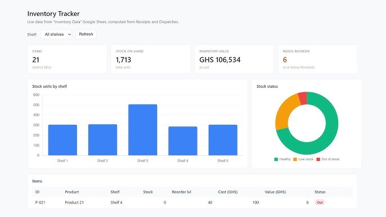Click the Stock units by shelf title
386x217 pixels.
tap(50, 87)
